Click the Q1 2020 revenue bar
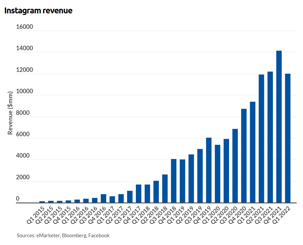This screenshot has height=245, width=303. point(218,174)
